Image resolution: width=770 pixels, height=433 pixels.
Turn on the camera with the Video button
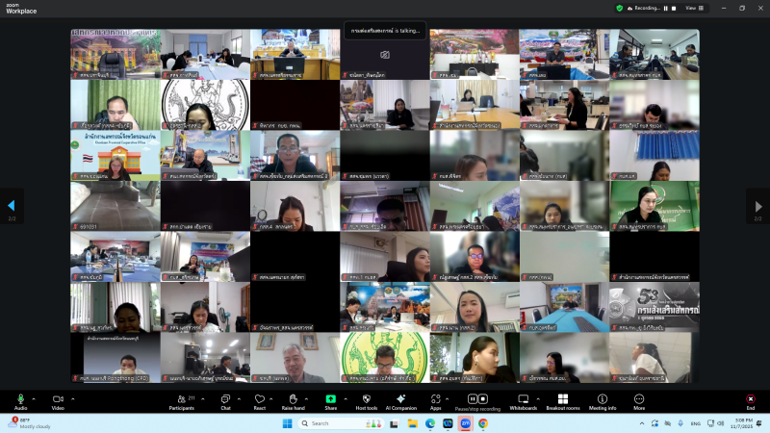(x=57, y=398)
